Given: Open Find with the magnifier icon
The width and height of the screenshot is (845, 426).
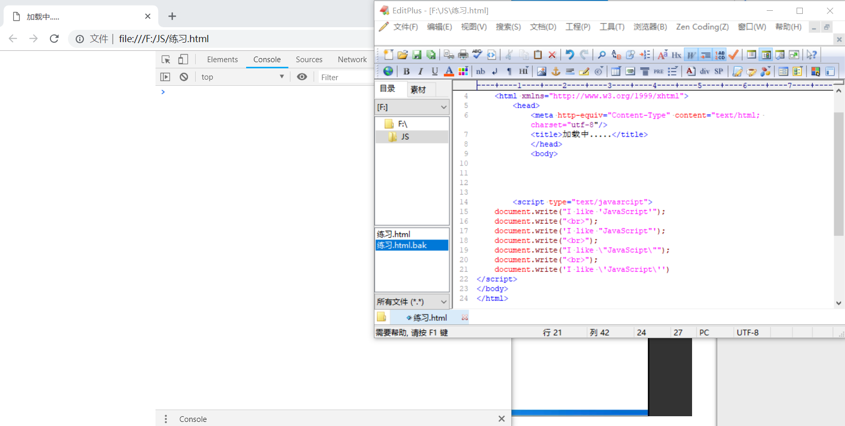Looking at the screenshot, I should pos(601,54).
